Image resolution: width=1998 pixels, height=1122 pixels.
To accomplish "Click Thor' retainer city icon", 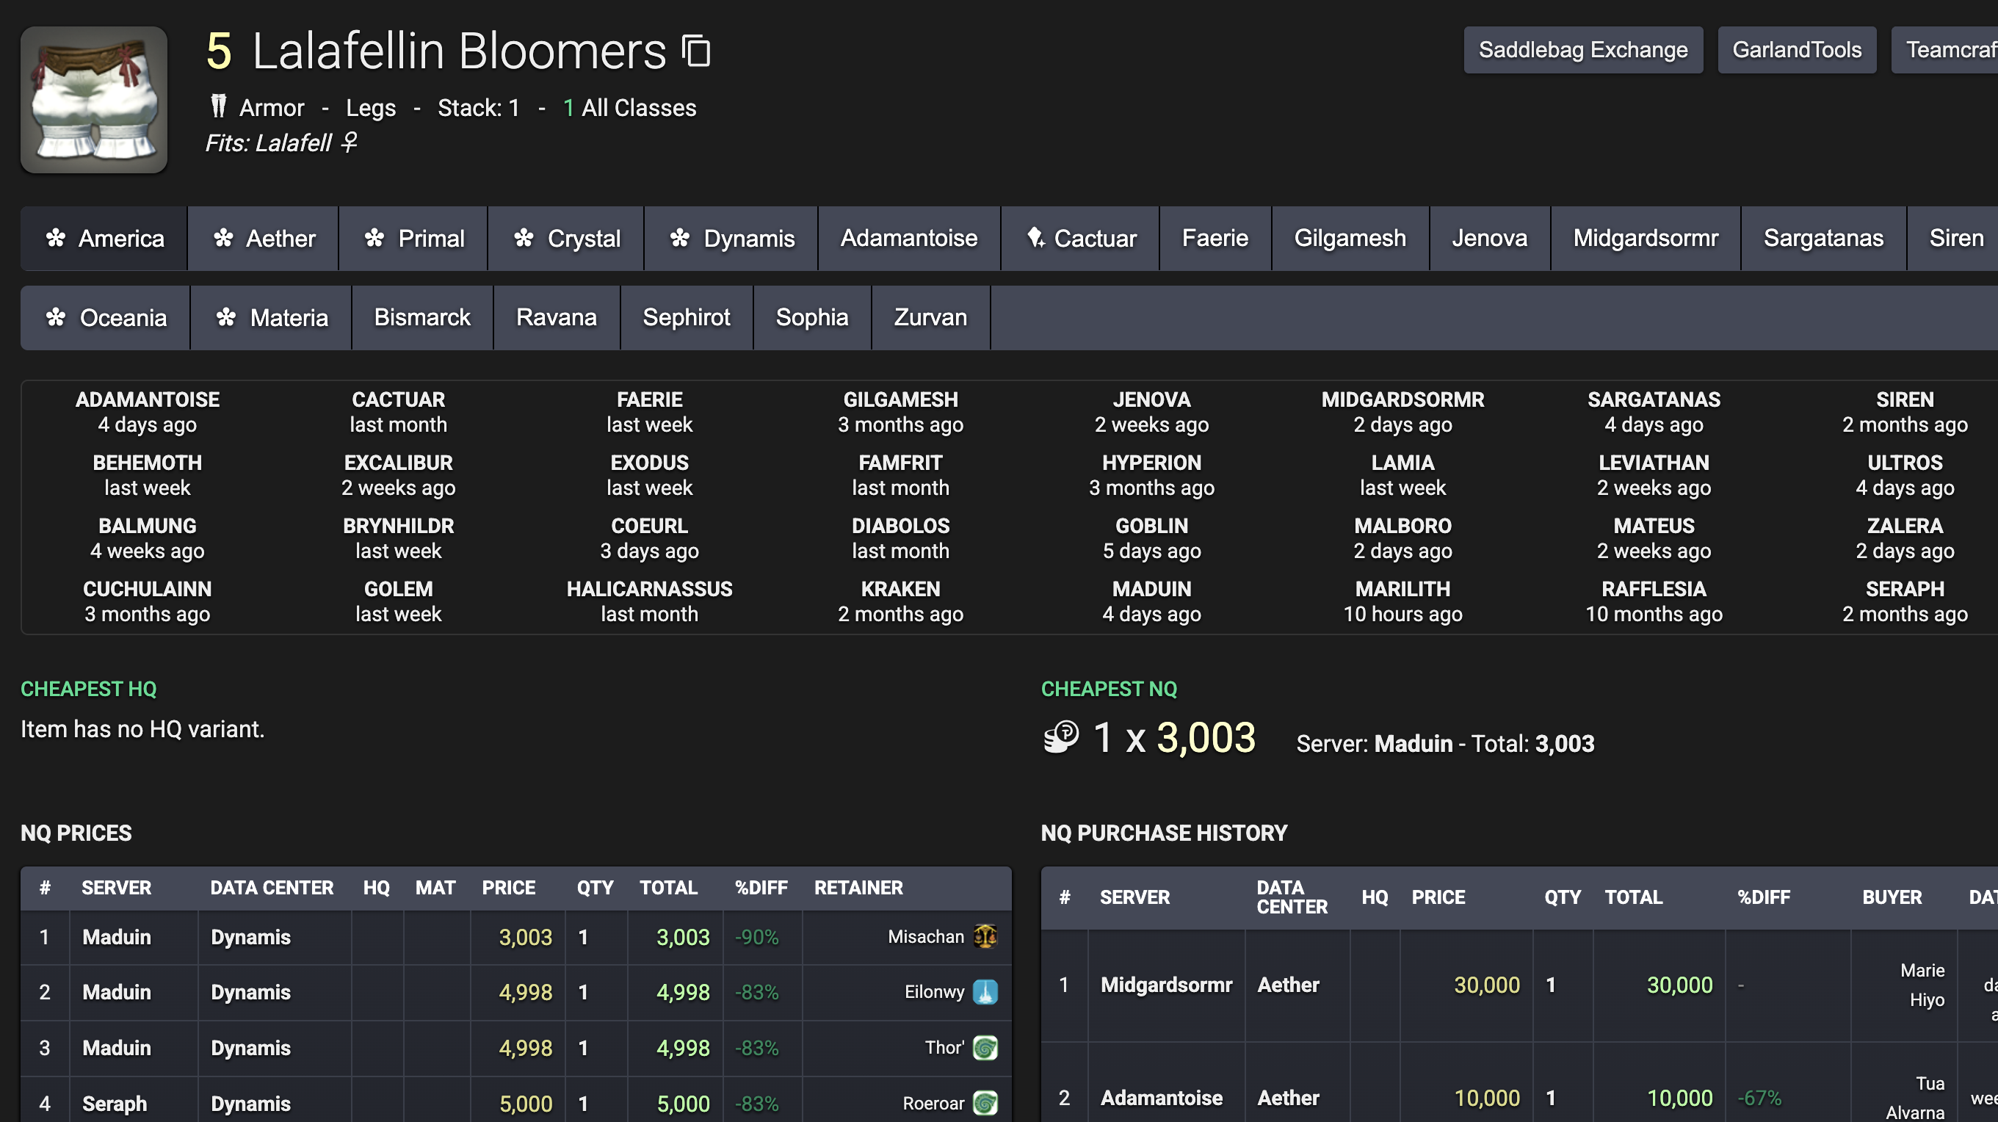I will [985, 1048].
